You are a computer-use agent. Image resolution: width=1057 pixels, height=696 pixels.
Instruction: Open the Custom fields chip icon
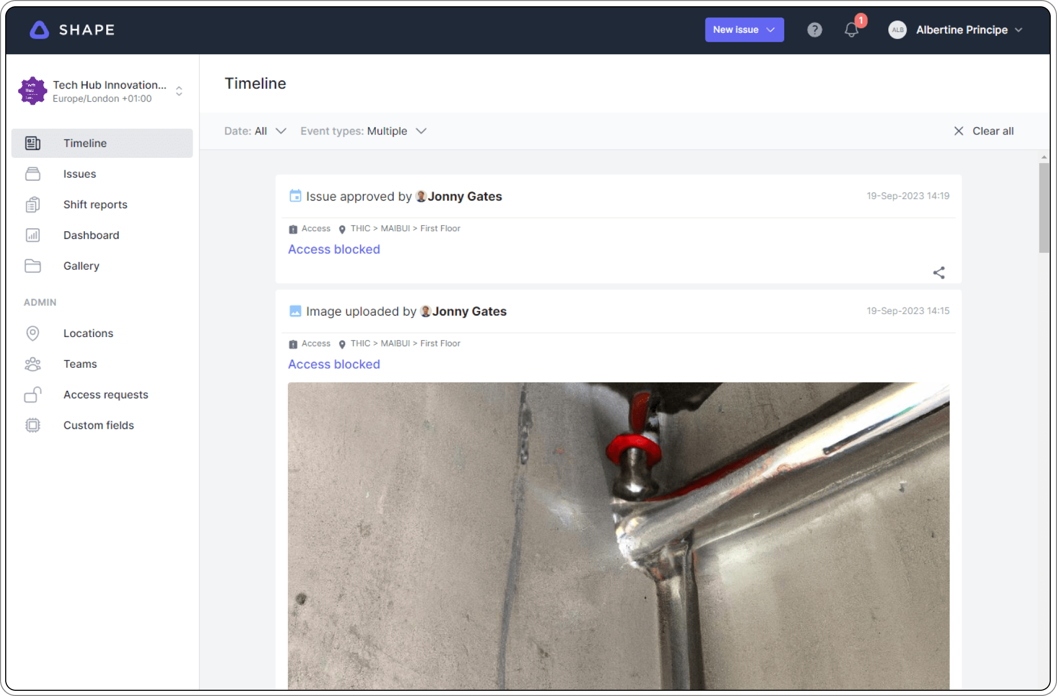click(x=33, y=425)
